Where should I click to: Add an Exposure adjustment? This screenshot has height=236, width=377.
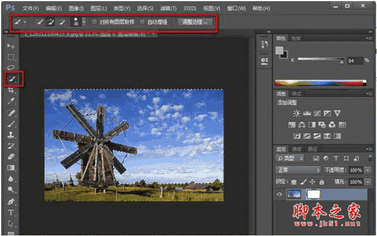(x=327, y=113)
